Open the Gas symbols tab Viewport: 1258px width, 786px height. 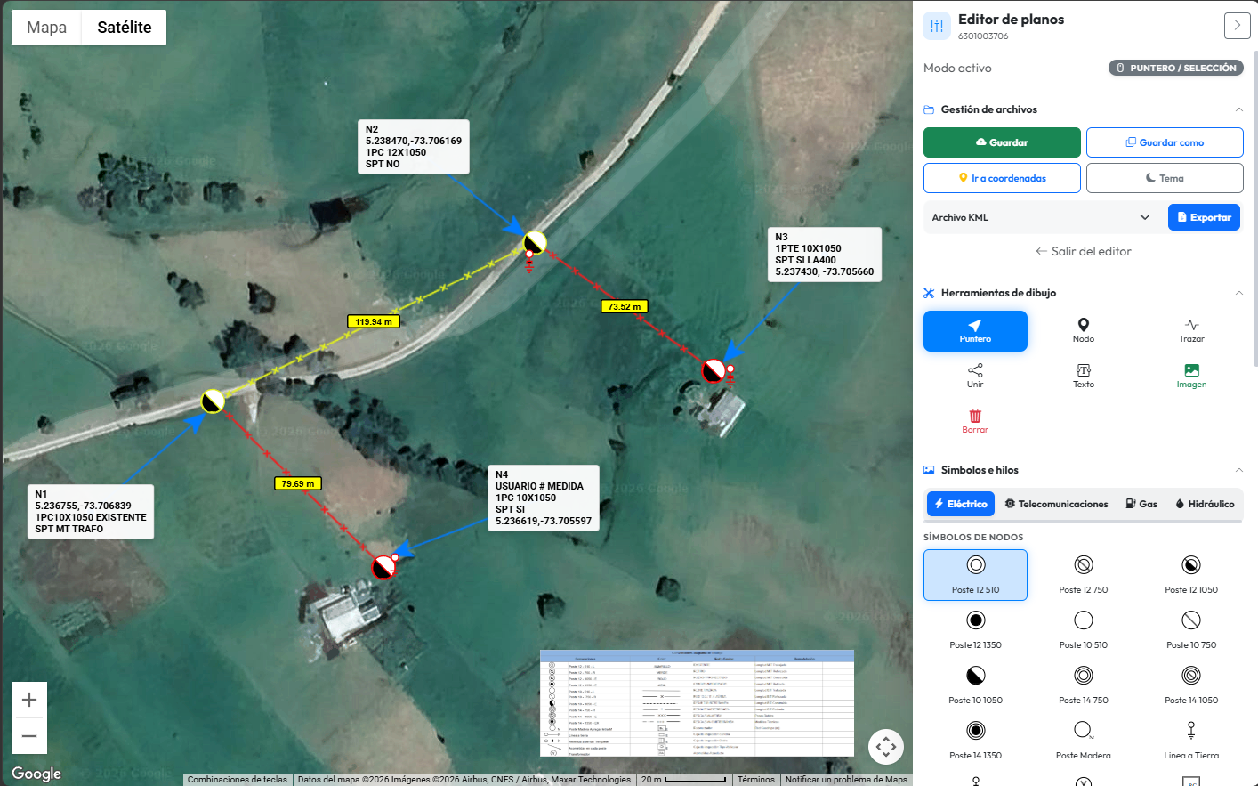(x=1141, y=504)
